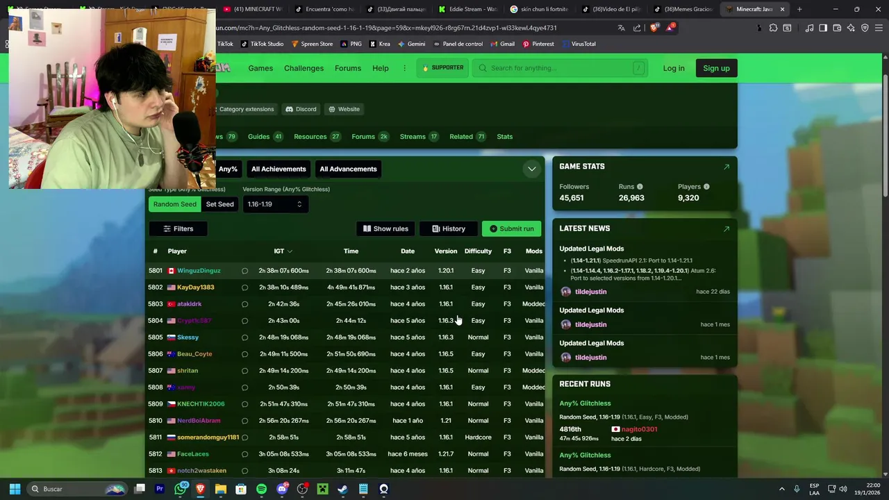
Task: Toggle the browser sidebar panel icon
Action: pyautogui.click(x=823, y=28)
